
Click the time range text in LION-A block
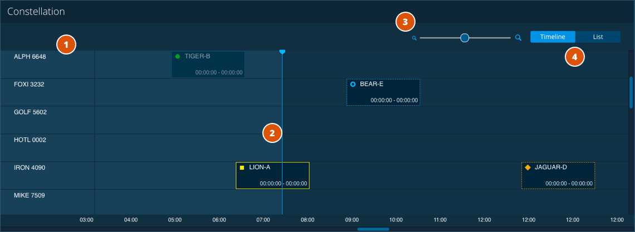coord(284,184)
